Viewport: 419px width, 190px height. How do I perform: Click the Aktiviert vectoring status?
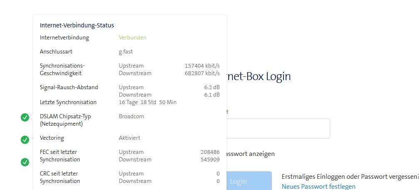click(129, 138)
